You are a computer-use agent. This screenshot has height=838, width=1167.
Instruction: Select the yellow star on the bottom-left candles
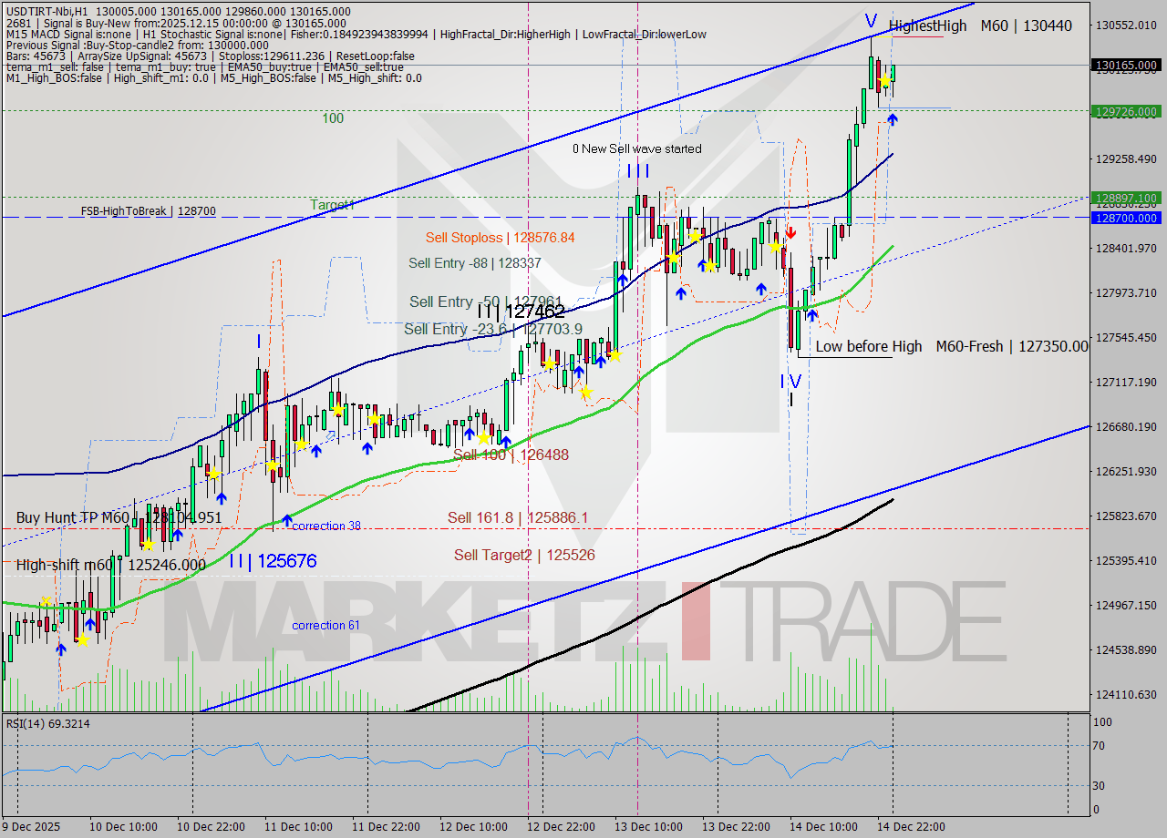(83, 640)
